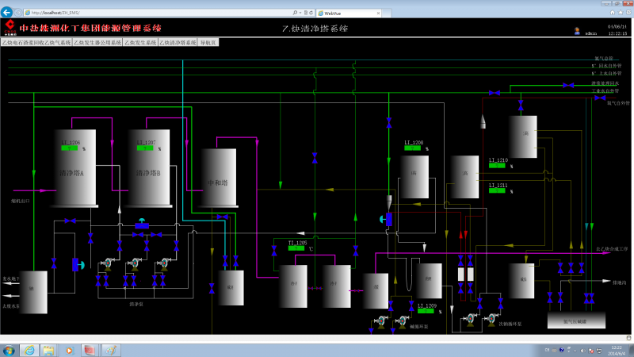
Task: Click the control valve with cyan actuator above cleaning pumps
Action: click(x=142, y=224)
